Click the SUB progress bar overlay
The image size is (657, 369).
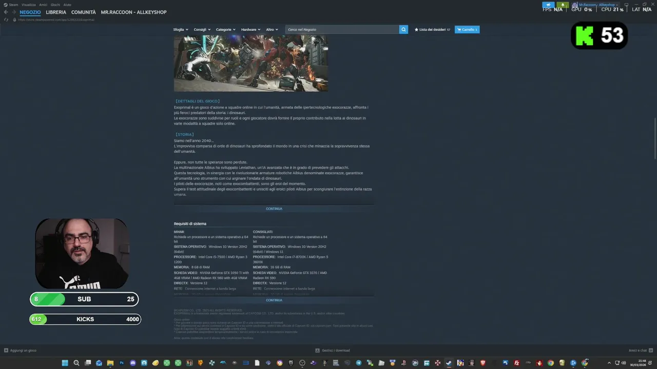point(84,299)
